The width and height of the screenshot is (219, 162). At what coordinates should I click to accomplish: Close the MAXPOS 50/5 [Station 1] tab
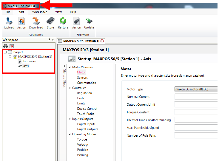point(102,41)
